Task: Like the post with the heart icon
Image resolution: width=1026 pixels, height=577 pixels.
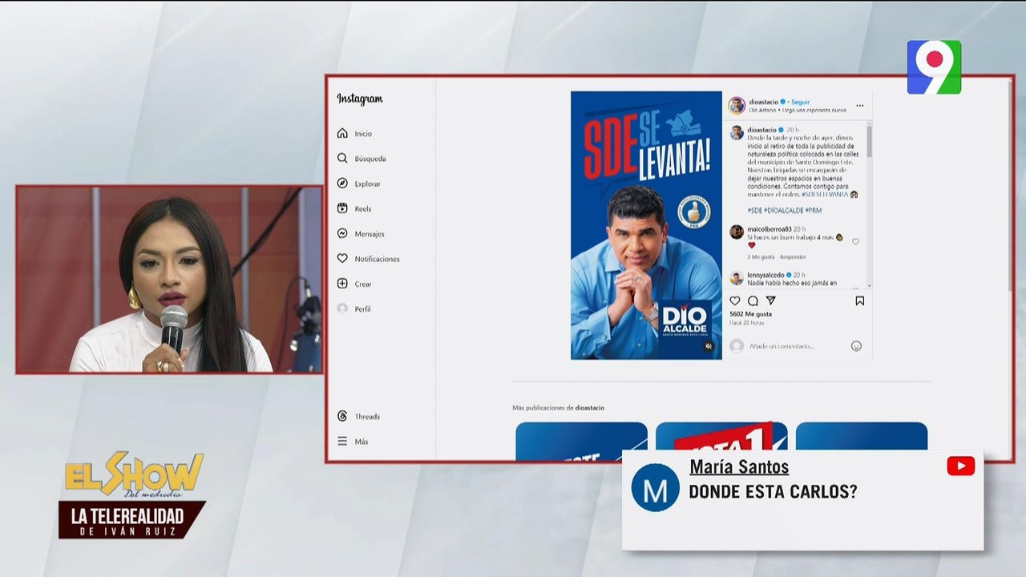Action: [735, 301]
